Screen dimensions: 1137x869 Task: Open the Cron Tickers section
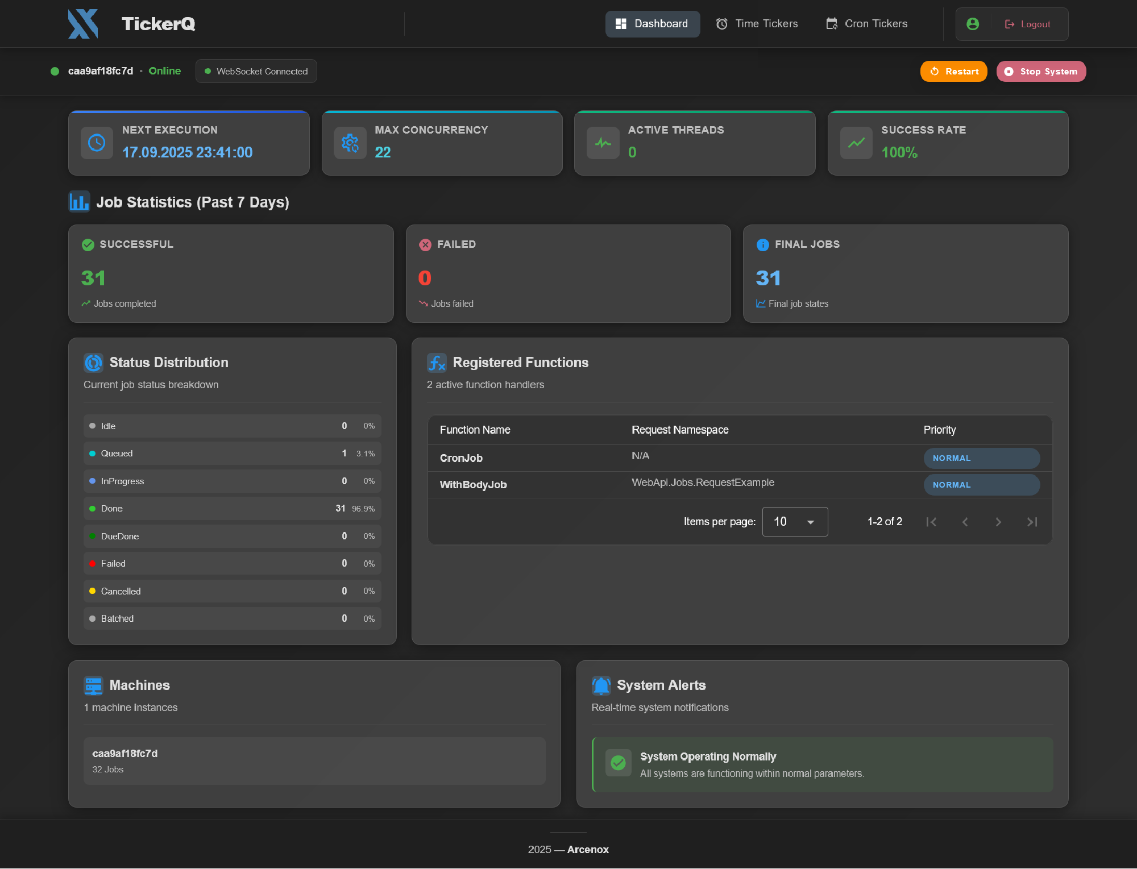[866, 23]
